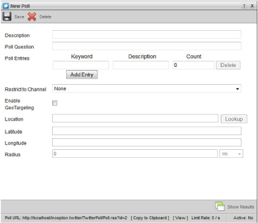This screenshot has width=258, height=223.
Task: Focus the top Description text field
Action: pyautogui.click(x=146, y=34)
